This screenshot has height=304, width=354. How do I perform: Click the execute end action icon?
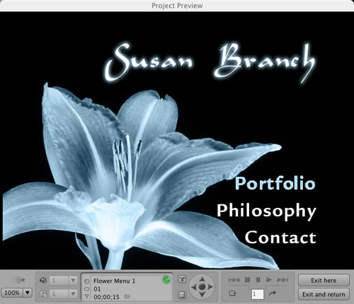coord(232,293)
